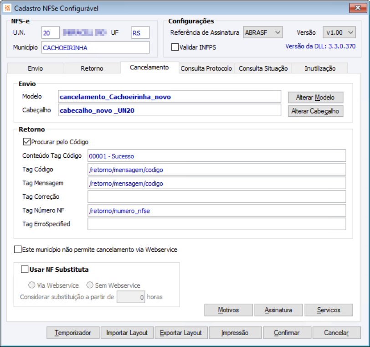
Task: Go to the Inutilização tab
Action: (320, 68)
